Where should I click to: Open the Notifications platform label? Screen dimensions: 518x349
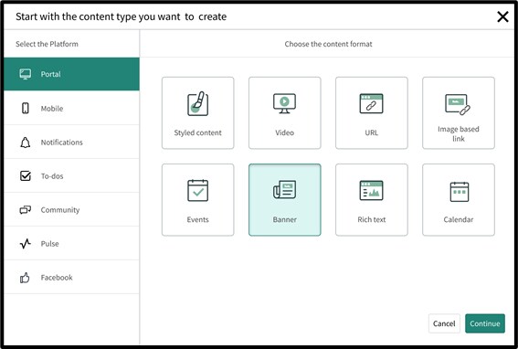pos(62,143)
